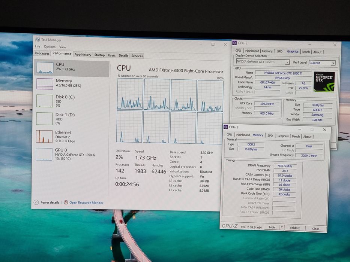
Task: Open Mainboard tab in CPU-Z Graphics window
Action: click(252, 51)
